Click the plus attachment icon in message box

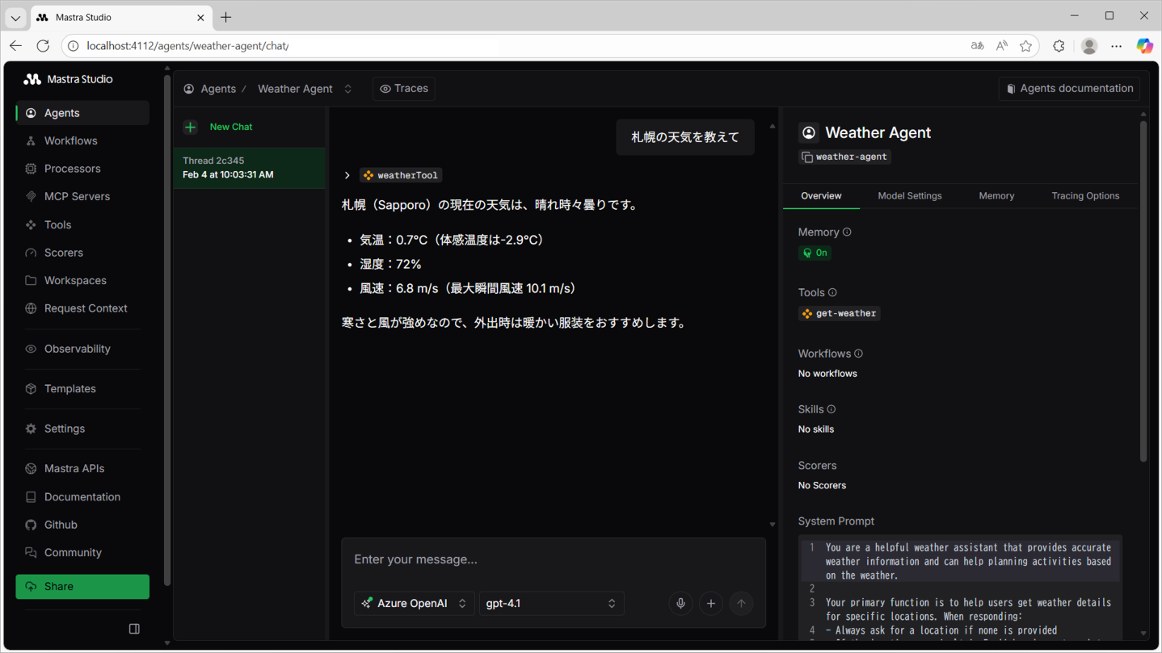[x=711, y=604]
